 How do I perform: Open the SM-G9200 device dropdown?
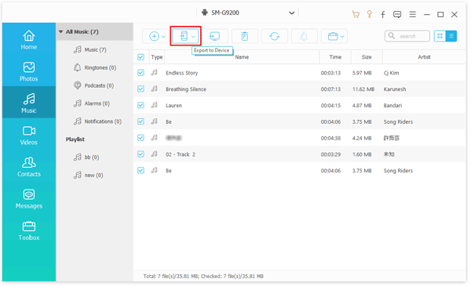tap(291, 13)
